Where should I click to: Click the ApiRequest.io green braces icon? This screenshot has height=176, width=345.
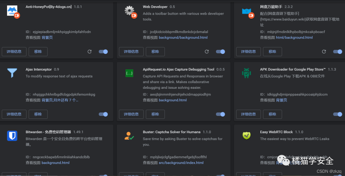tap(129, 73)
